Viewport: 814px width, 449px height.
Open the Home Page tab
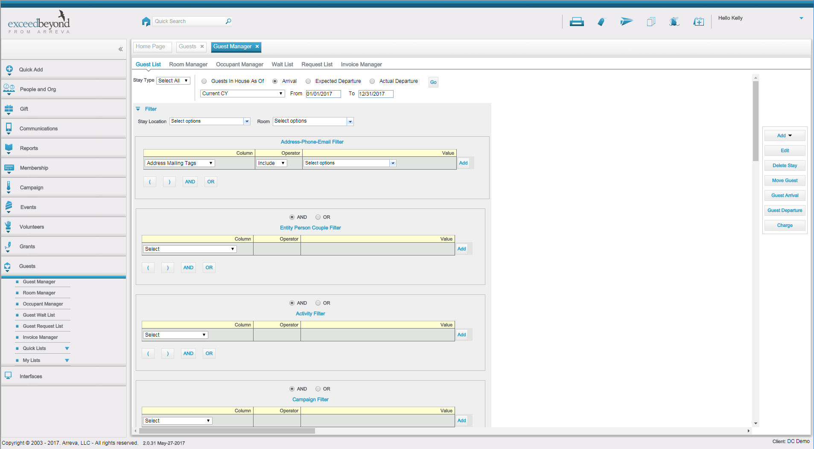point(152,47)
